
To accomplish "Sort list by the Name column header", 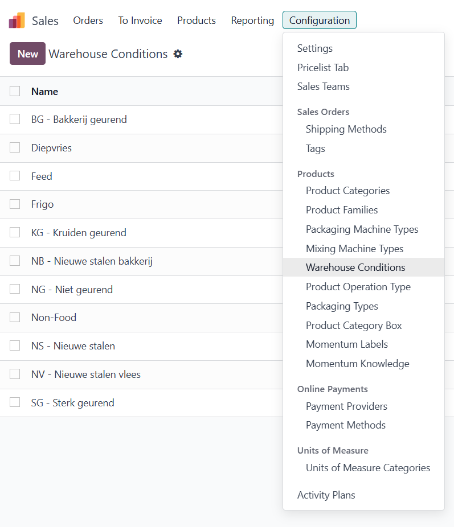I will coord(44,92).
